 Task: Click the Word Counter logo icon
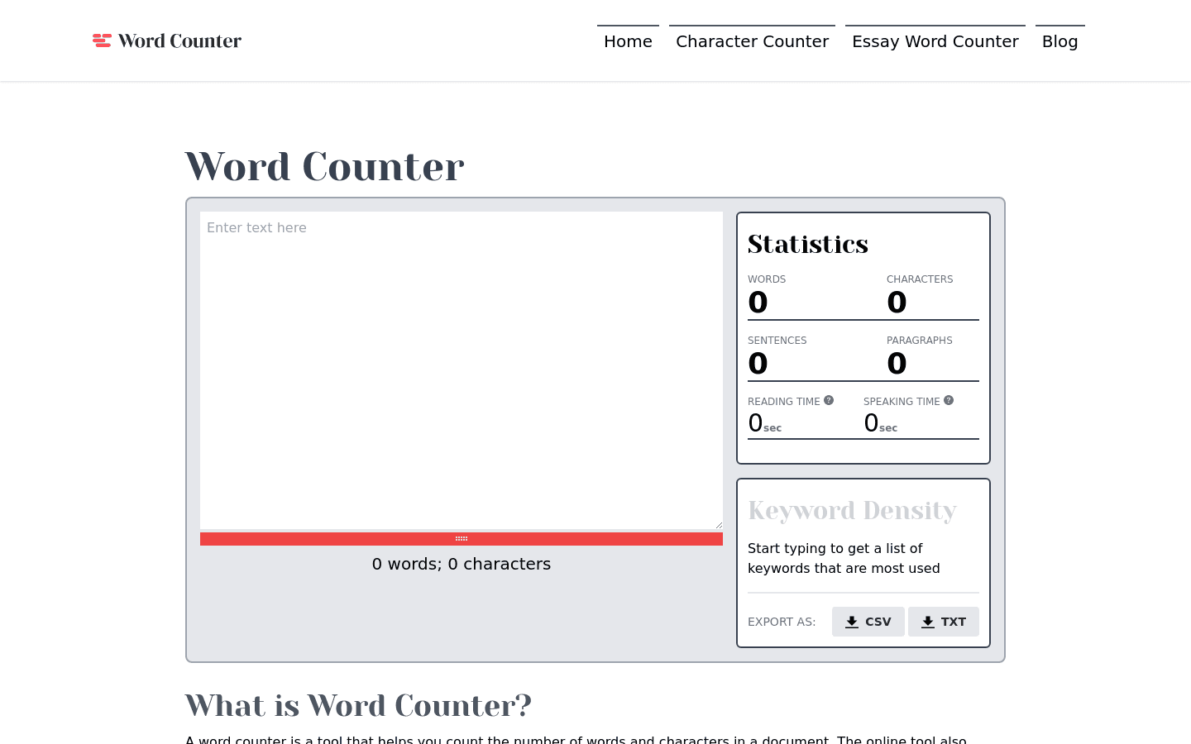[102, 40]
